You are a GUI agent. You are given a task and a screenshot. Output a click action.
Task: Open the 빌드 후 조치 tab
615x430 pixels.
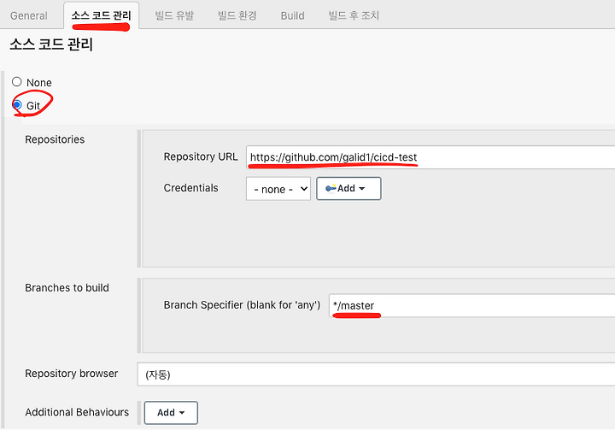click(x=354, y=15)
